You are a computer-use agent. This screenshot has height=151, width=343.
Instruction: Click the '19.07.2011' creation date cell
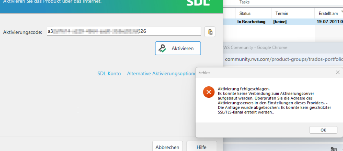330,22
